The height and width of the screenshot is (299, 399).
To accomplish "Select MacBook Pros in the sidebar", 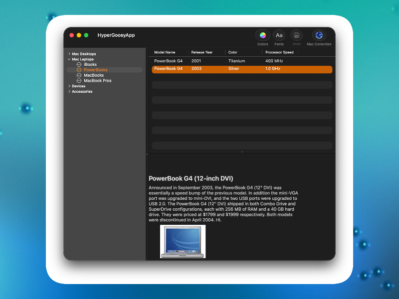I will pos(97,81).
